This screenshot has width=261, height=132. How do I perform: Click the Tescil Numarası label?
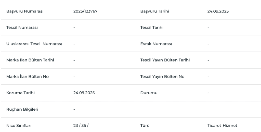pyautogui.click(x=22, y=28)
